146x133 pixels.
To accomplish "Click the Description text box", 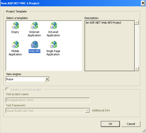I will (109, 46).
